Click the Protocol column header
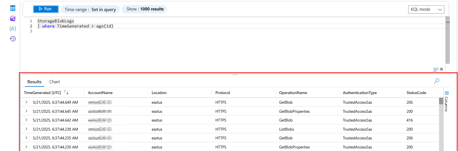 pyautogui.click(x=223, y=93)
